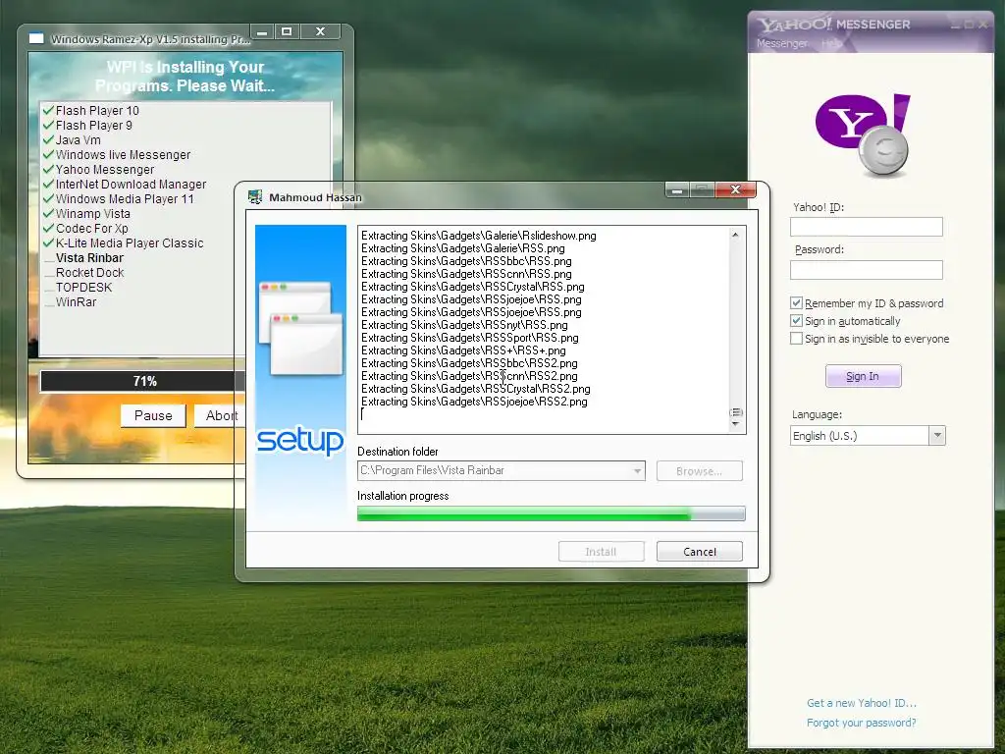Click green checkmark beside InterNet Download Manager
This screenshot has height=754, width=1005.
[x=48, y=184]
